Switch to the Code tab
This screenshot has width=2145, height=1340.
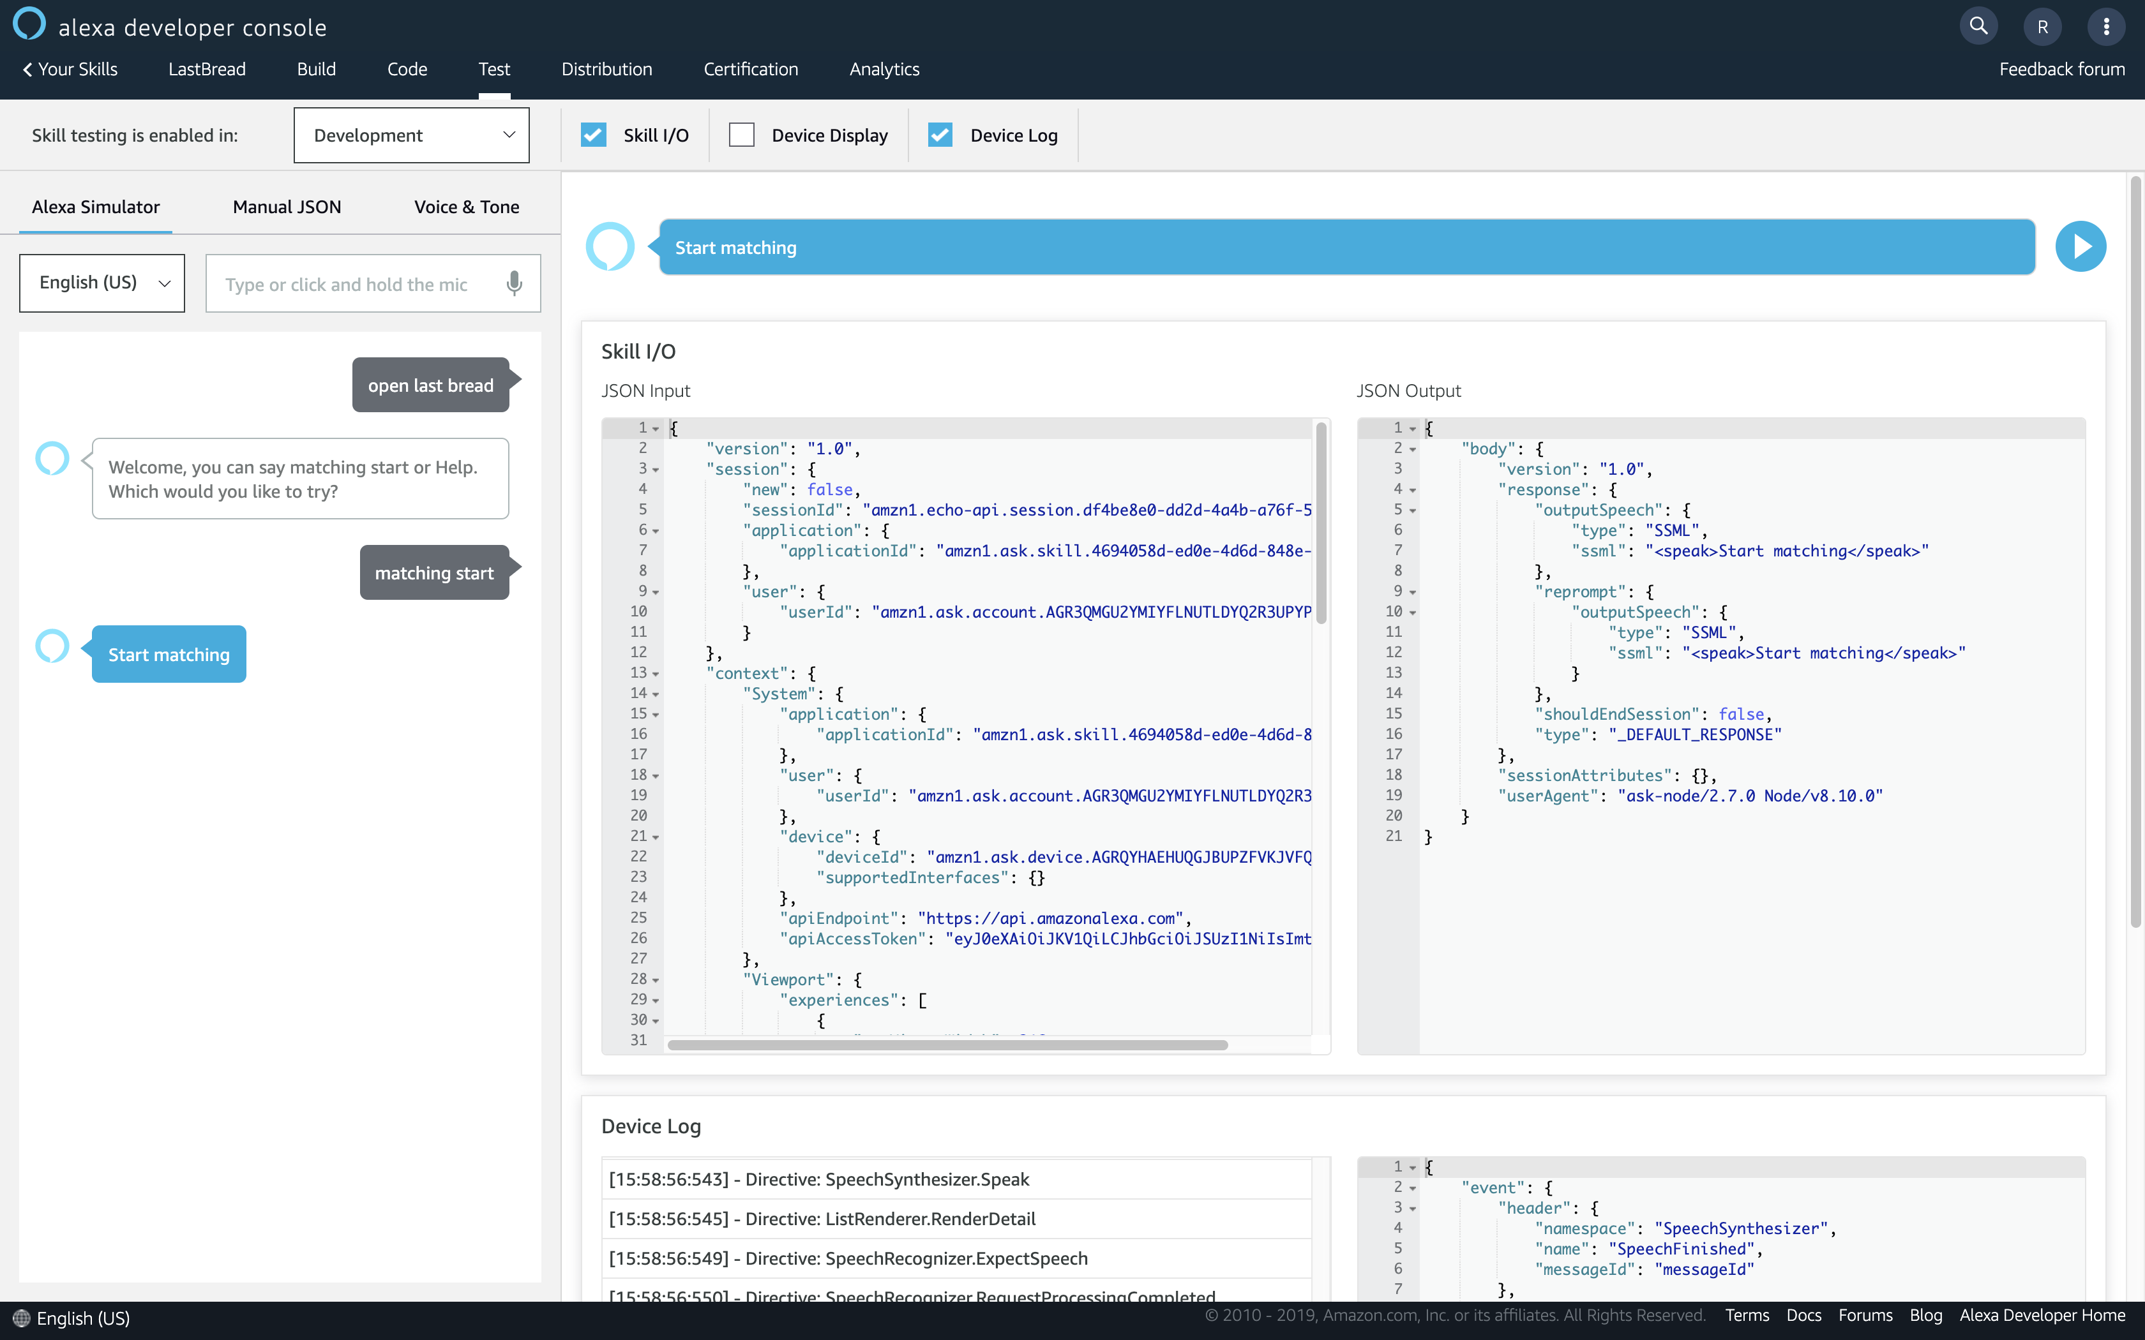pyautogui.click(x=407, y=69)
